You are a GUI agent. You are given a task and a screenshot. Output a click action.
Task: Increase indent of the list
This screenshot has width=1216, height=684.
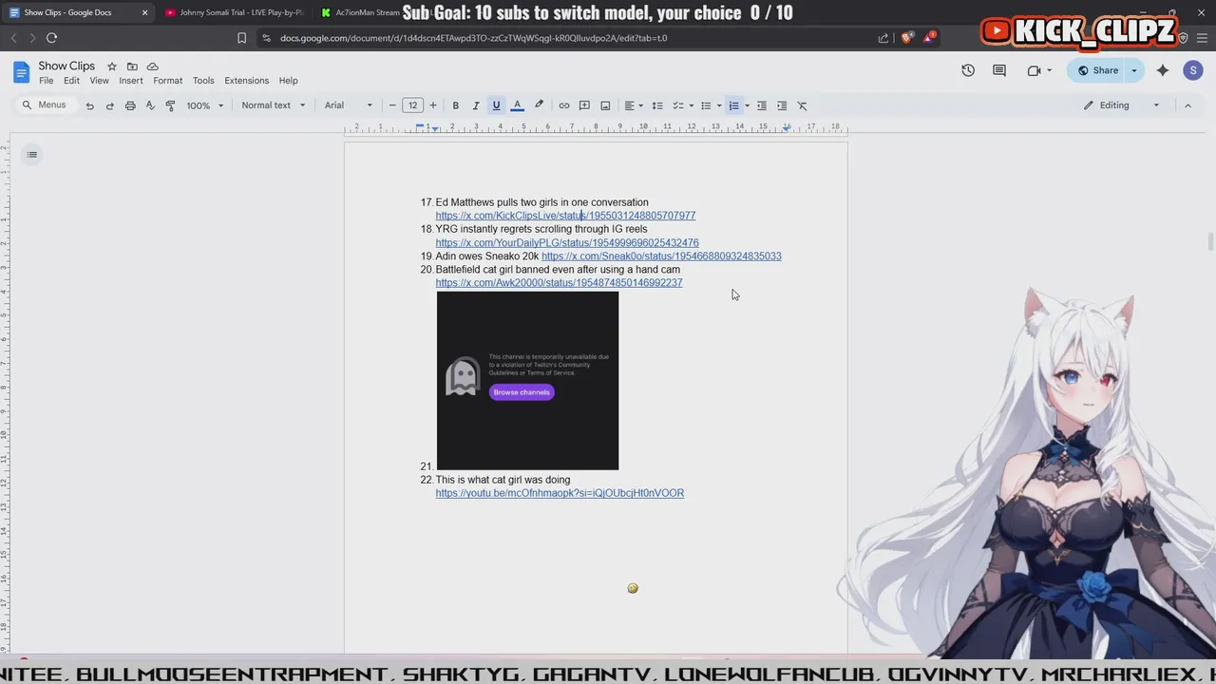point(782,105)
